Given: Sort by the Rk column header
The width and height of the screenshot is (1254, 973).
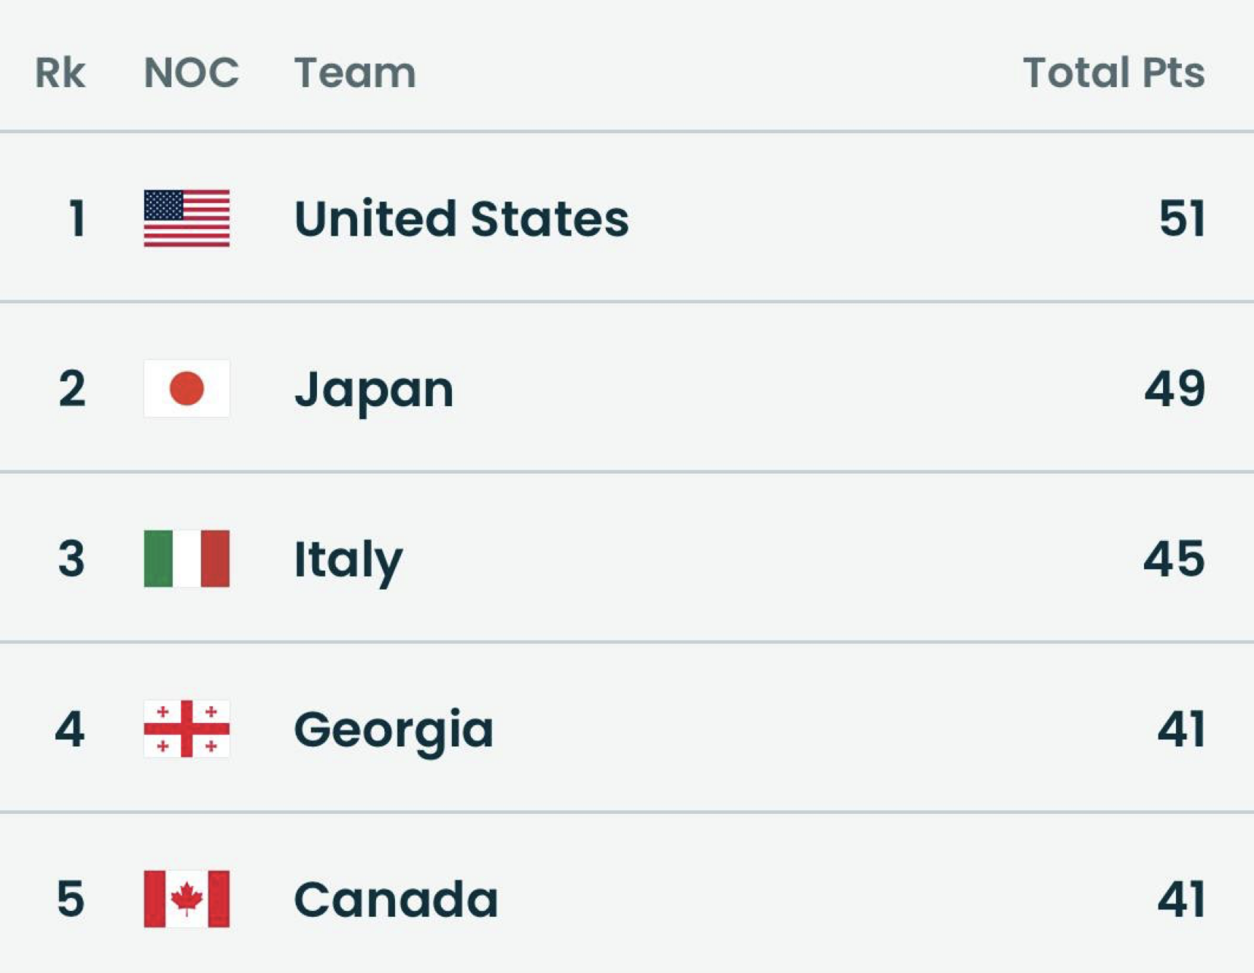Looking at the screenshot, I should [60, 73].
